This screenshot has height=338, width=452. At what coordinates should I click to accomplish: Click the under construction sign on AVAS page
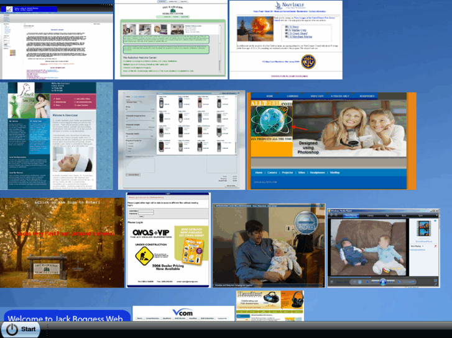tap(144, 256)
